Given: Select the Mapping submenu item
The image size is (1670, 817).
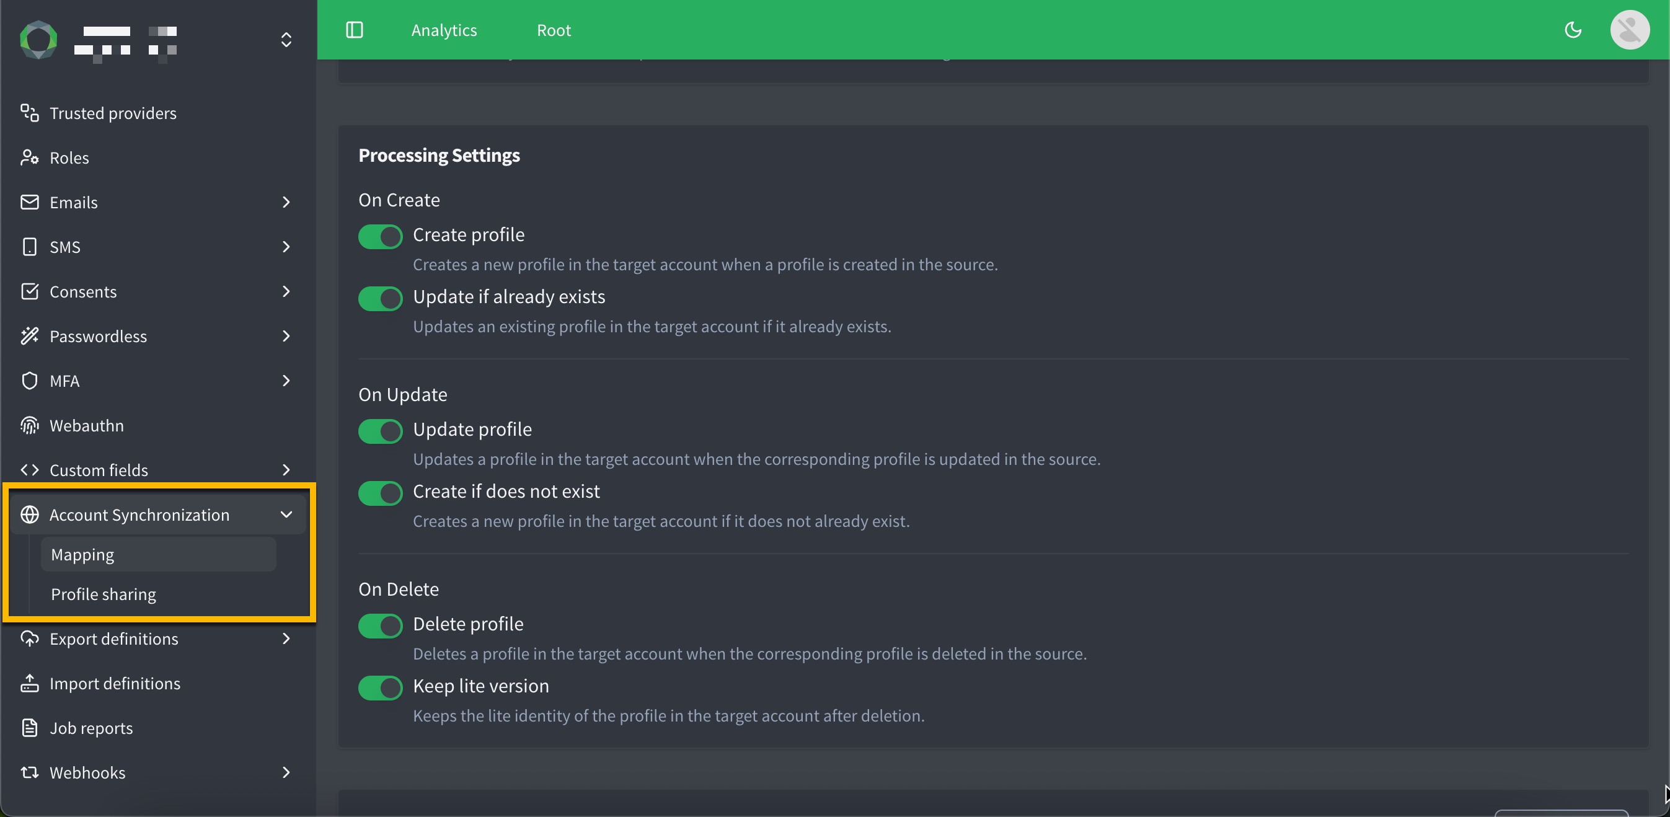Looking at the screenshot, I should pos(83,554).
